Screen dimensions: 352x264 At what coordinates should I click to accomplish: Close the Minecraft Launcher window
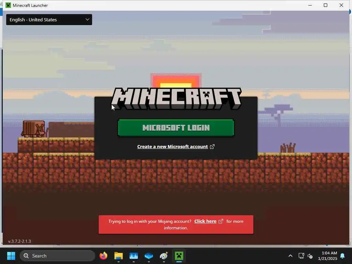point(341,5)
